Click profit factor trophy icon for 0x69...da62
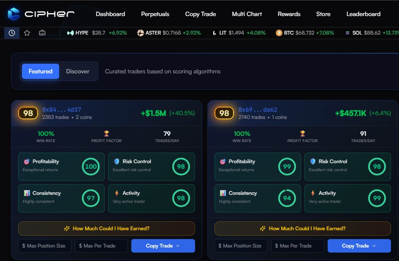This screenshot has height=261, width=399. pos(303,133)
